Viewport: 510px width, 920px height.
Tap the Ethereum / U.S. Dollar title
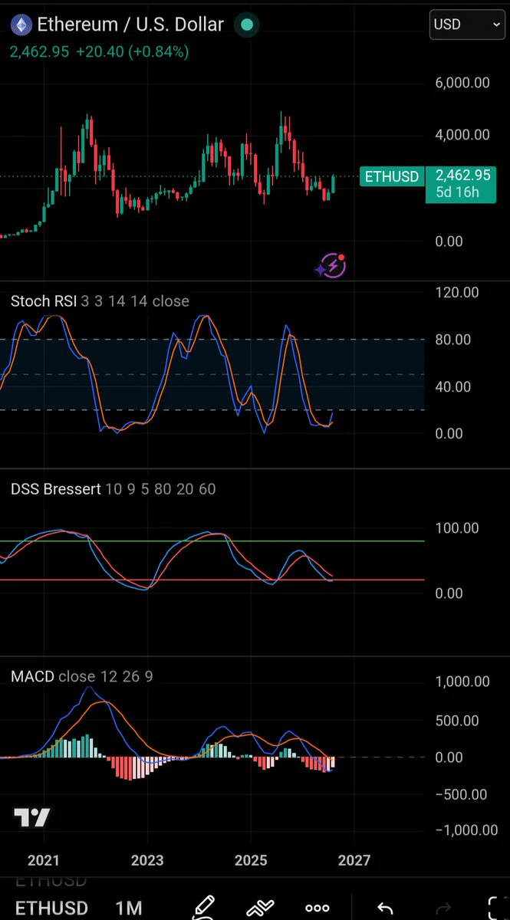click(x=131, y=25)
